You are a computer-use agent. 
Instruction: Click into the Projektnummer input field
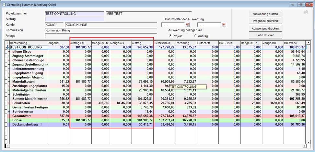point(74,14)
